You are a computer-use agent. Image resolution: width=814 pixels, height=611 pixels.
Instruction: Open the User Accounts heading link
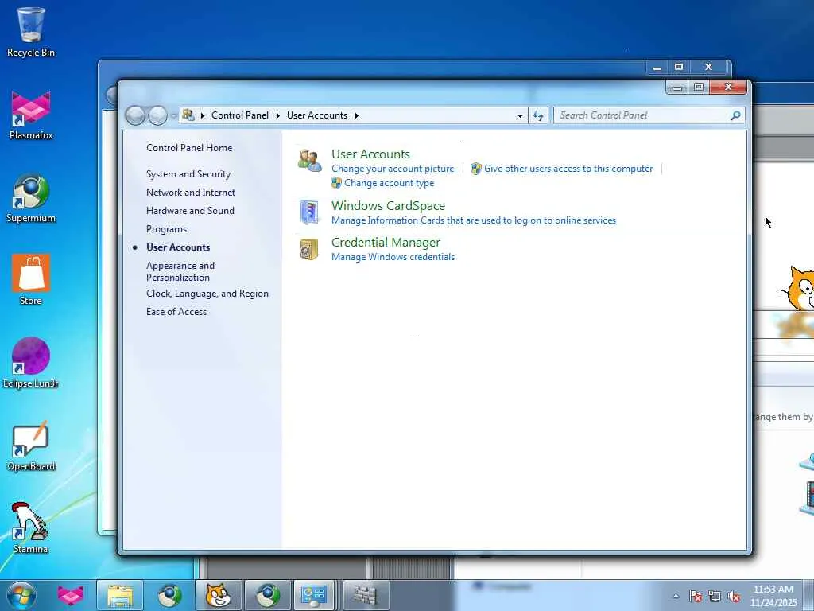pos(370,154)
